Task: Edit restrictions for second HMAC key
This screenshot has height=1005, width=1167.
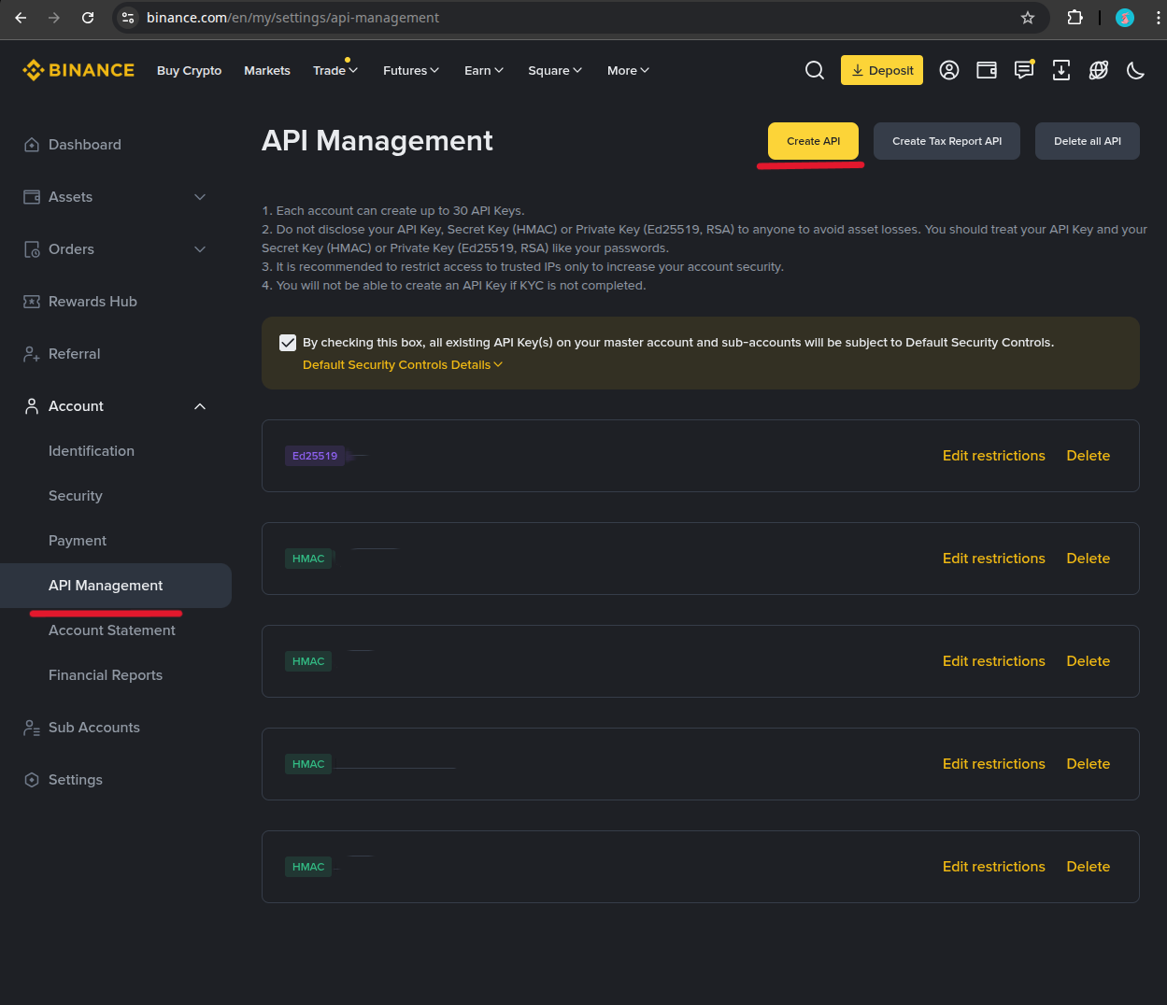Action: (x=994, y=661)
